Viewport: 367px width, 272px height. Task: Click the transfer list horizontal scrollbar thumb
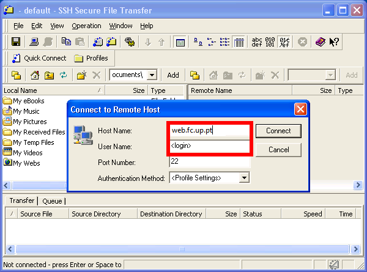click(x=182, y=249)
